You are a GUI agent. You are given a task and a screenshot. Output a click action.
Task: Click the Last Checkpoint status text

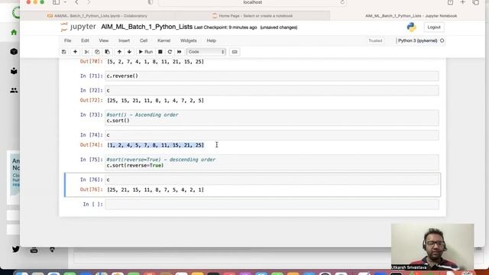click(225, 27)
